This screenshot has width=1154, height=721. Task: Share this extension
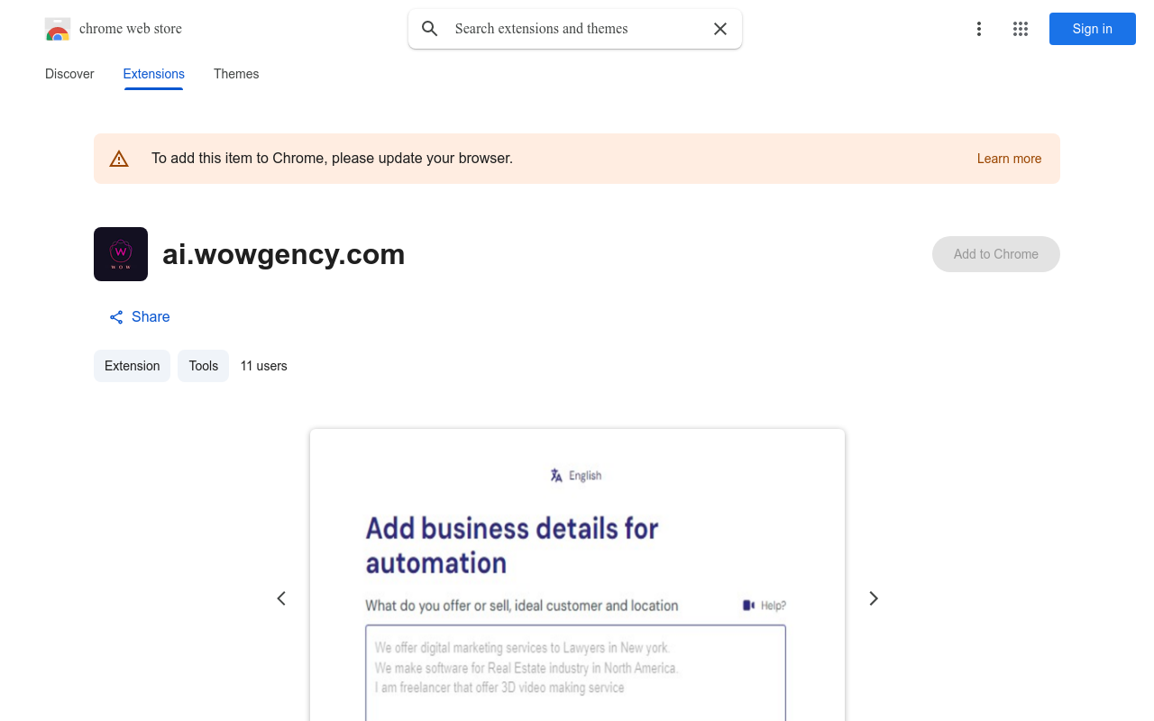(139, 316)
